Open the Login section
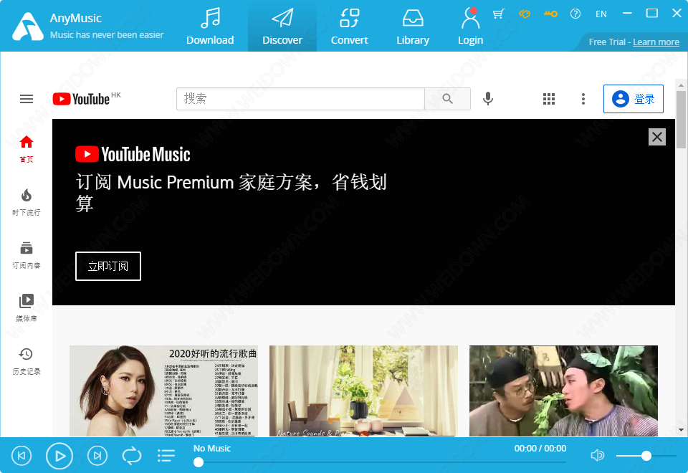 [x=470, y=27]
